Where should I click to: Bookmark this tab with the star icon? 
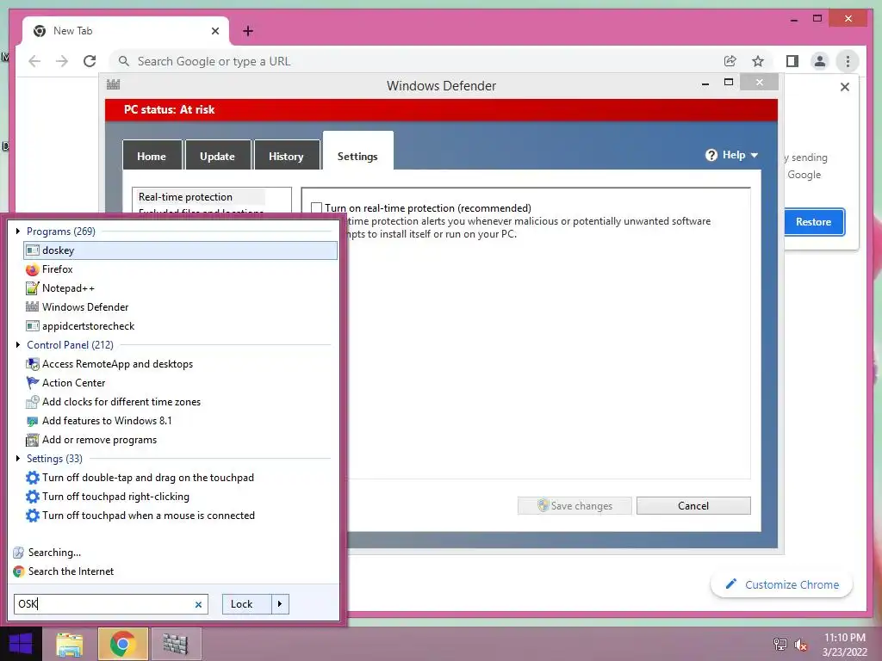click(x=758, y=61)
